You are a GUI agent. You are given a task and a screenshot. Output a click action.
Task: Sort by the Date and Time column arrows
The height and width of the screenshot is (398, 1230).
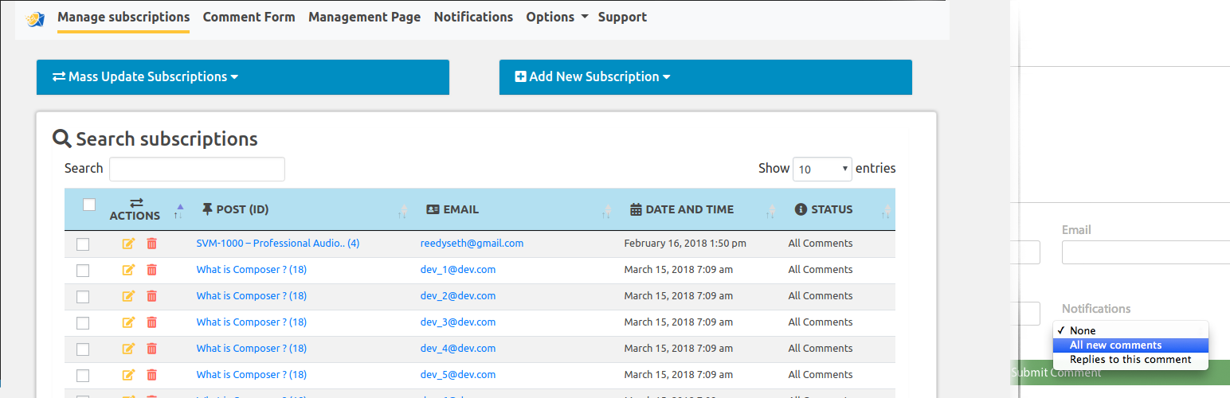(x=770, y=211)
